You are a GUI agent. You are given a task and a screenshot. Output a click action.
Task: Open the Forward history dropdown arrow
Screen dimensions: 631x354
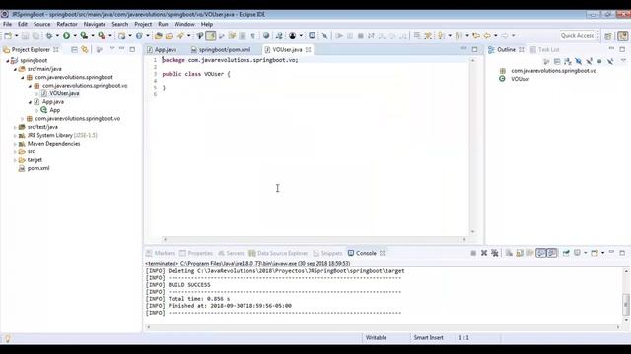tap(513, 36)
